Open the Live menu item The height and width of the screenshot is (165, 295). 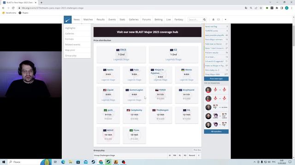point(168,19)
